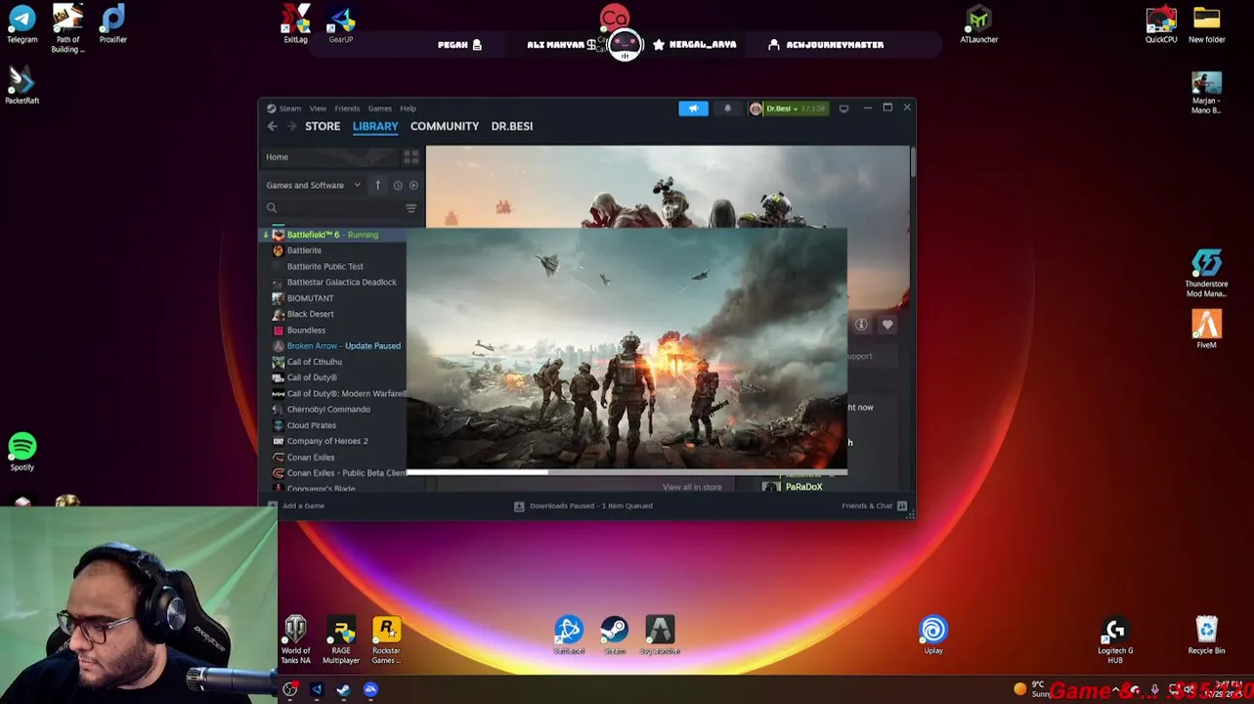The height and width of the screenshot is (704, 1254).
Task: Expand Games and Software dropdown
Action: click(x=313, y=185)
